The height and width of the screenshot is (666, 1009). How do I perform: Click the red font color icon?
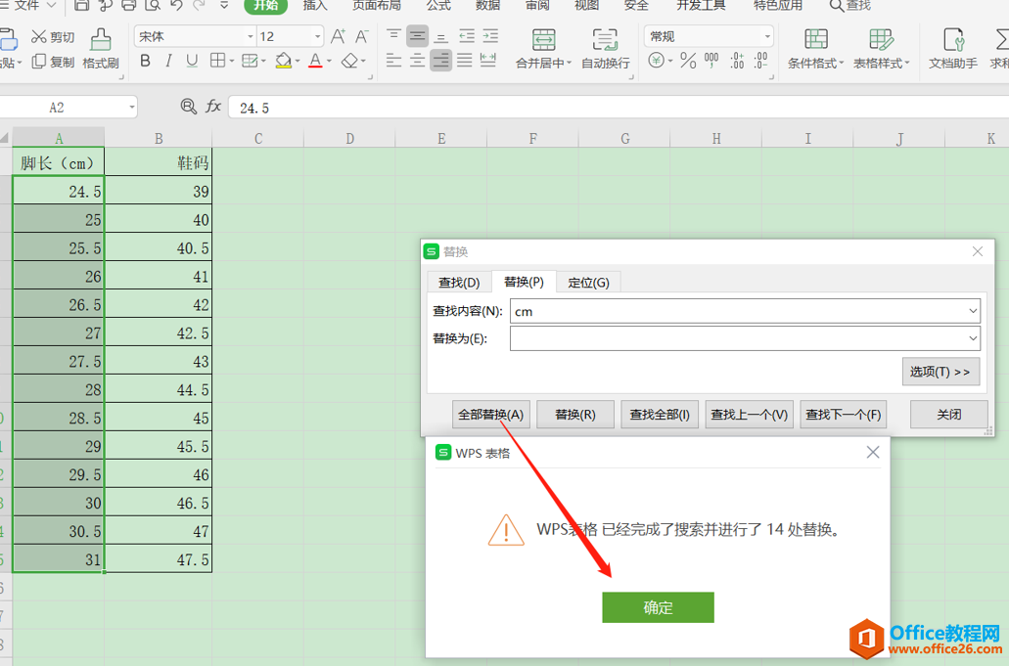pos(315,61)
